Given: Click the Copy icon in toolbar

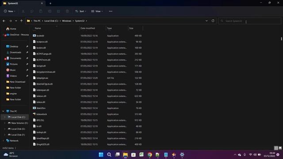Looking at the screenshot, I should [x=32, y=11].
